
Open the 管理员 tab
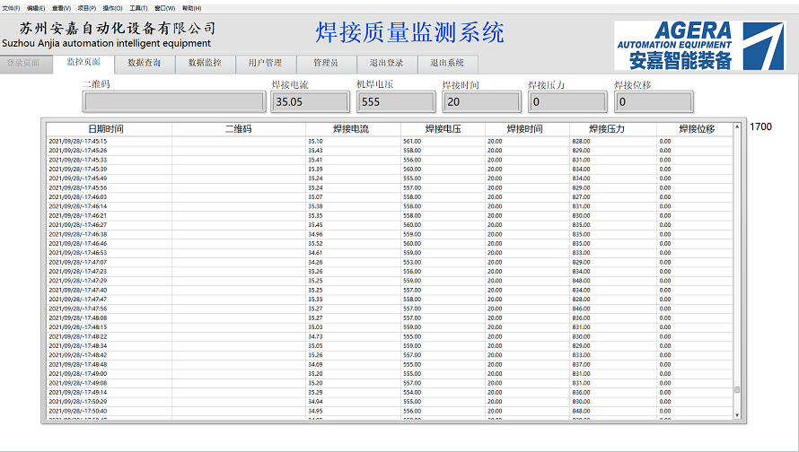326,64
